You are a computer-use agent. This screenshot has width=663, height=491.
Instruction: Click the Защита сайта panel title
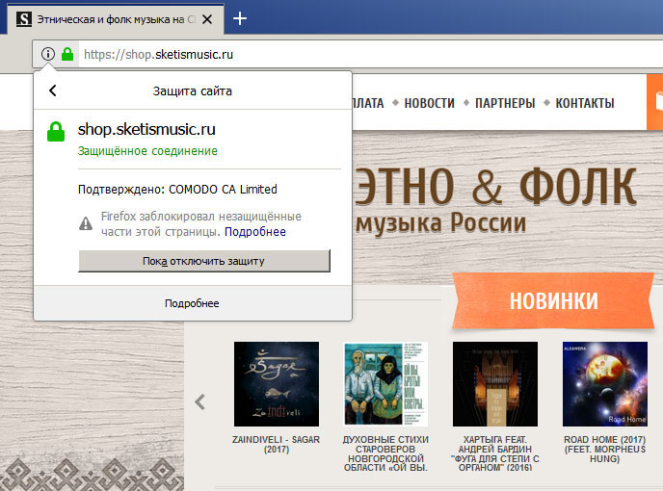[193, 91]
